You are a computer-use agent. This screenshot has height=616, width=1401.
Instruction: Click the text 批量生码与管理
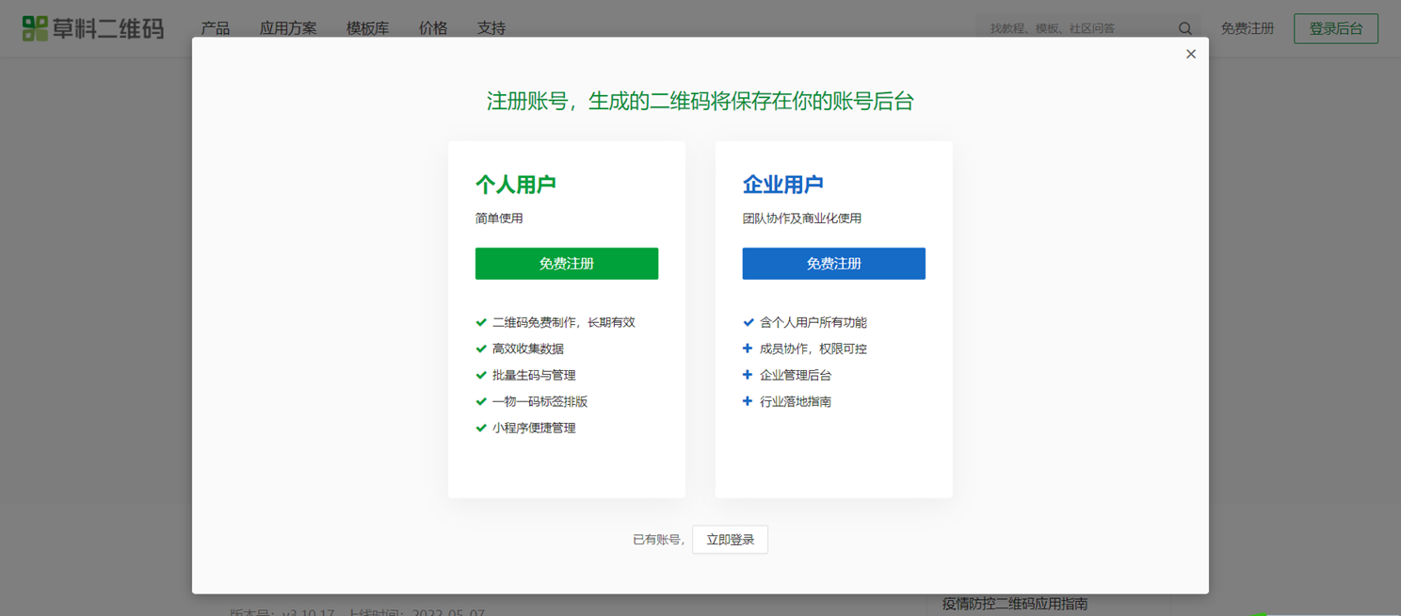pyautogui.click(x=534, y=375)
